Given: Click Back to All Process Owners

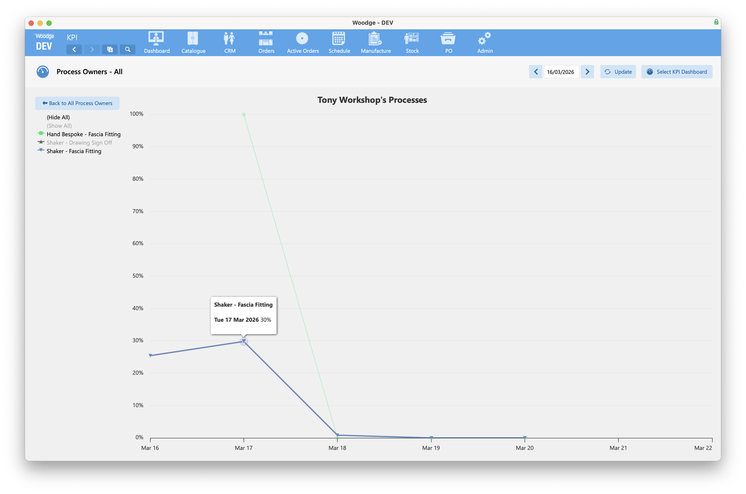Looking at the screenshot, I should 77,103.
